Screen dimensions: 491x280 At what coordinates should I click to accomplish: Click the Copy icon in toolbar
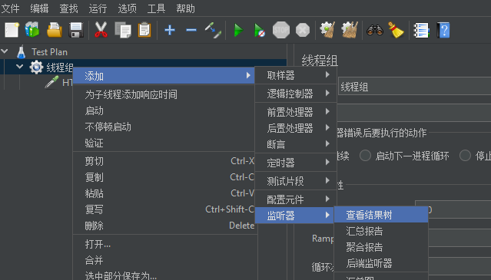(x=123, y=31)
